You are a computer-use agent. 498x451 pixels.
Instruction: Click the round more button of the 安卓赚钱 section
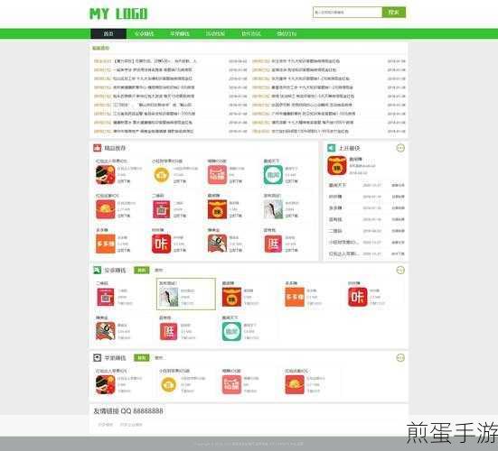(x=400, y=270)
